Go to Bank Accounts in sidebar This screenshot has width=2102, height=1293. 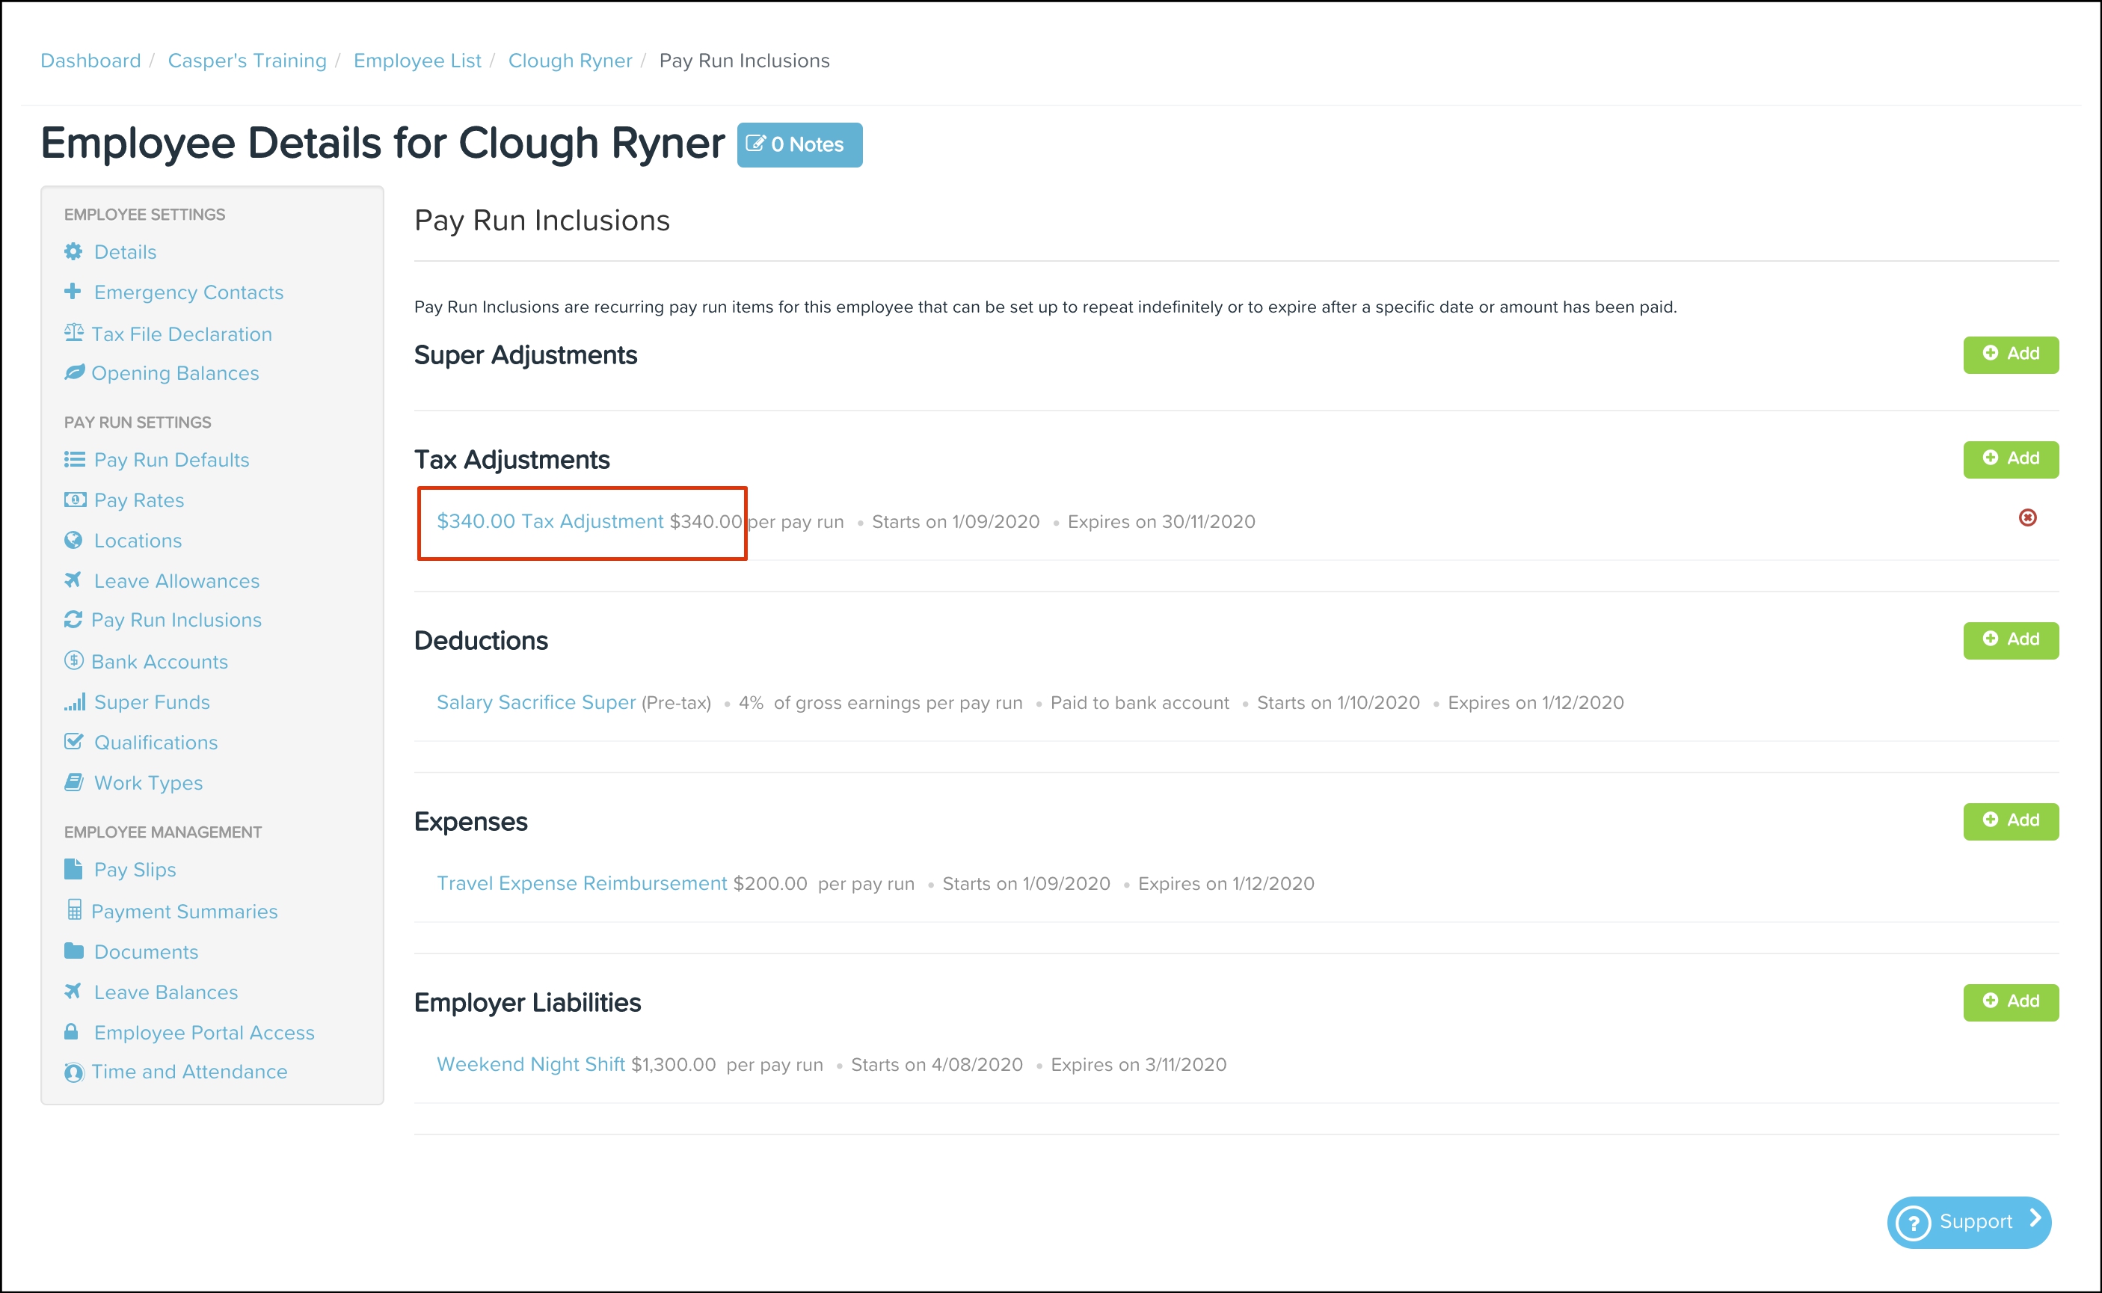[159, 662]
